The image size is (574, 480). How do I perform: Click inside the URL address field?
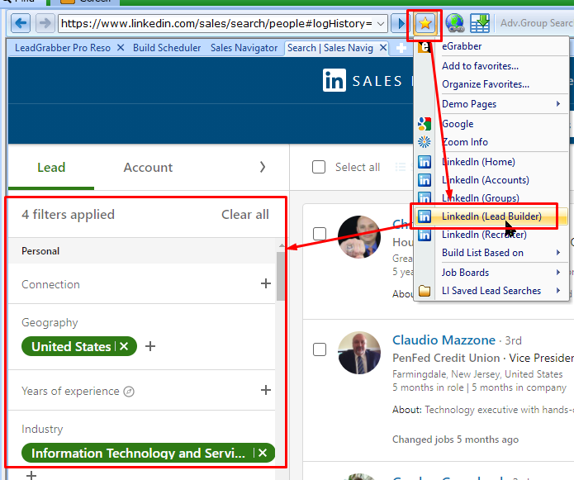(x=216, y=24)
